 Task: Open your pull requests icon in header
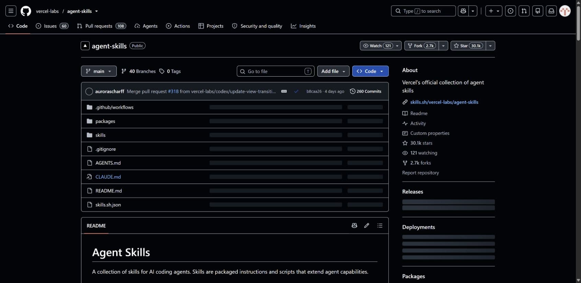click(524, 11)
